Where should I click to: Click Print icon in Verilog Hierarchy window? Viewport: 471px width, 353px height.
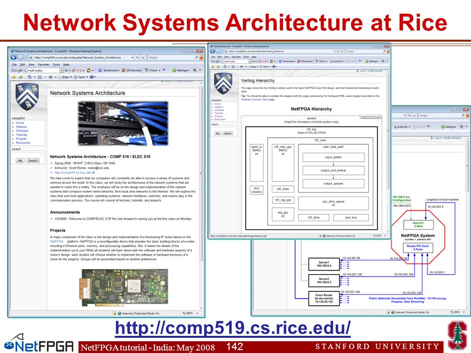pyautogui.click(x=241, y=67)
